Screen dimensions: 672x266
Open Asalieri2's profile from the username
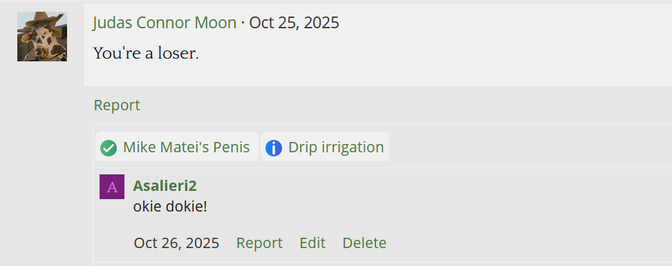[x=165, y=186]
